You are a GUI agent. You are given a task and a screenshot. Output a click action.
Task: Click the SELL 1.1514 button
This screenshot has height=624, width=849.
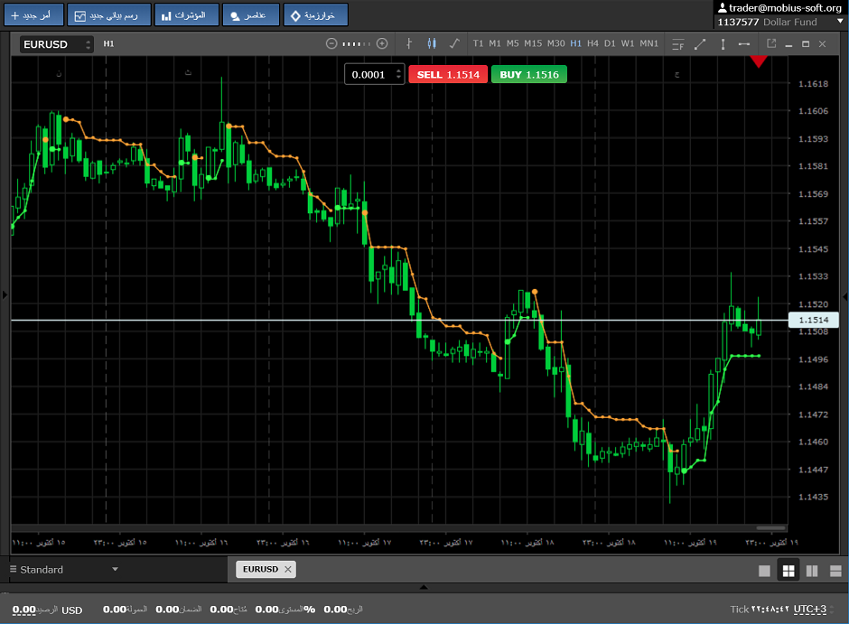pyautogui.click(x=448, y=74)
